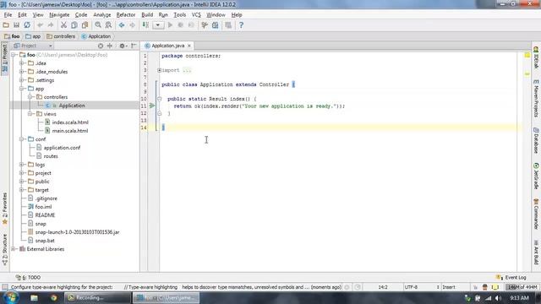Select snap.bat in the tree

coord(45,241)
